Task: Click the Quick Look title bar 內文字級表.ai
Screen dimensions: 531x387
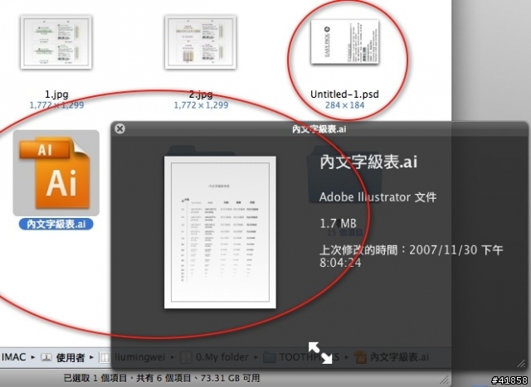Action: pos(319,129)
